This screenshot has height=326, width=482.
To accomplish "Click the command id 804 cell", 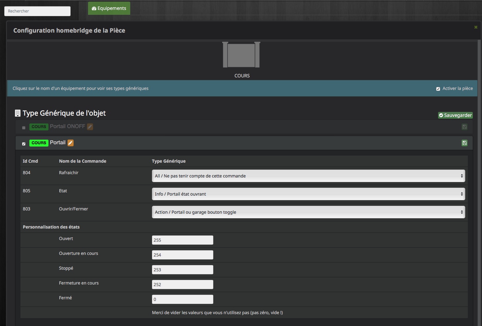I will click(x=27, y=173).
